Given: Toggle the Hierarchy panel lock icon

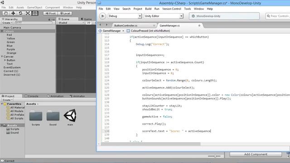Looking at the screenshot, I should [x=49, y=19].
